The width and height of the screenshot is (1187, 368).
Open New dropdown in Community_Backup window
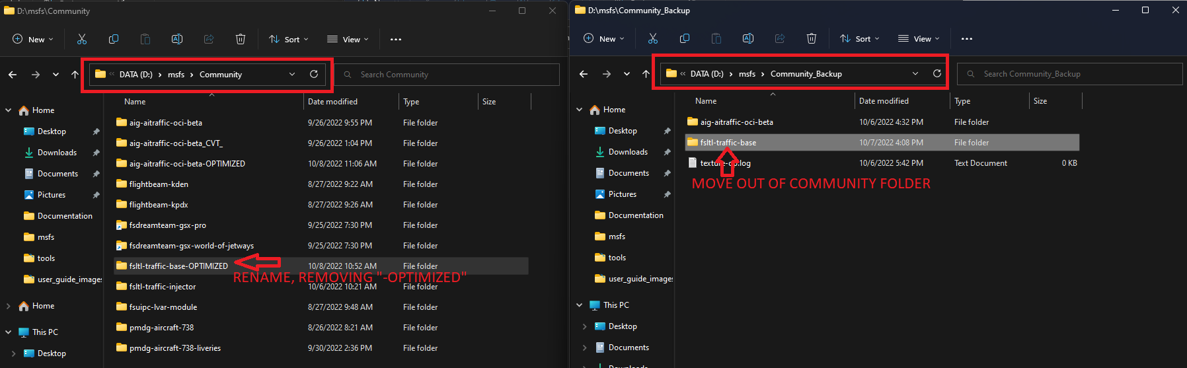pyautogui.click(x=604, y=39)
